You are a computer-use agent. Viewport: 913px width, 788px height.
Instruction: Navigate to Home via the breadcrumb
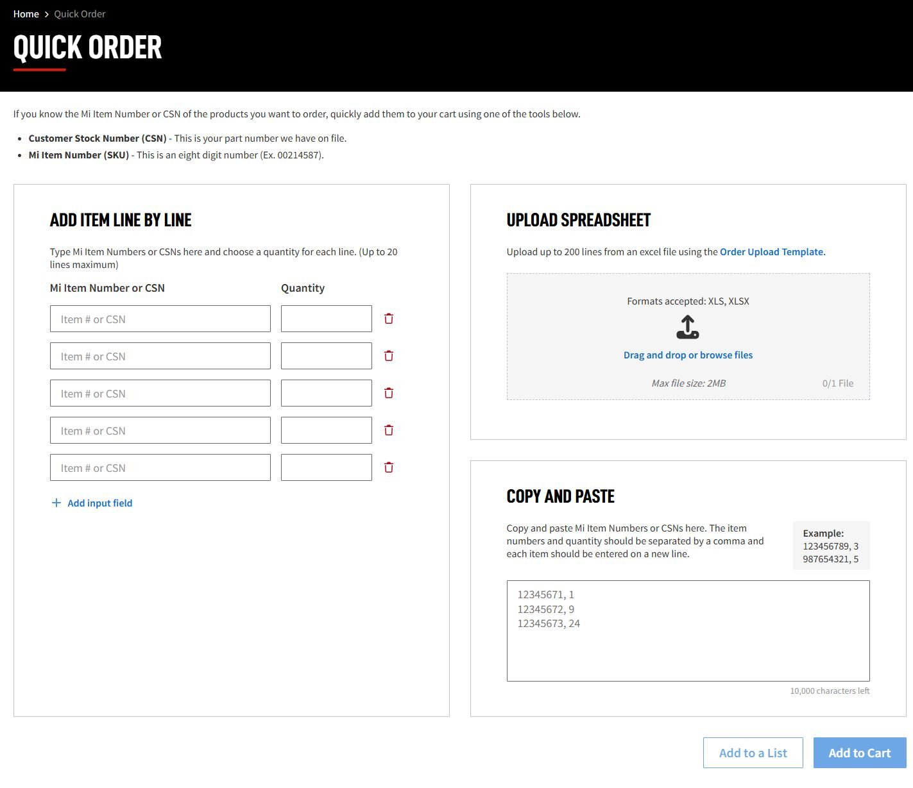coord(26,13)
